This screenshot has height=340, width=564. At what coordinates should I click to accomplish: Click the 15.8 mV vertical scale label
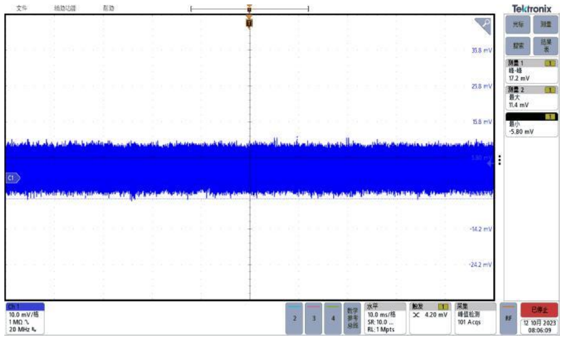(x=482, y=122)
